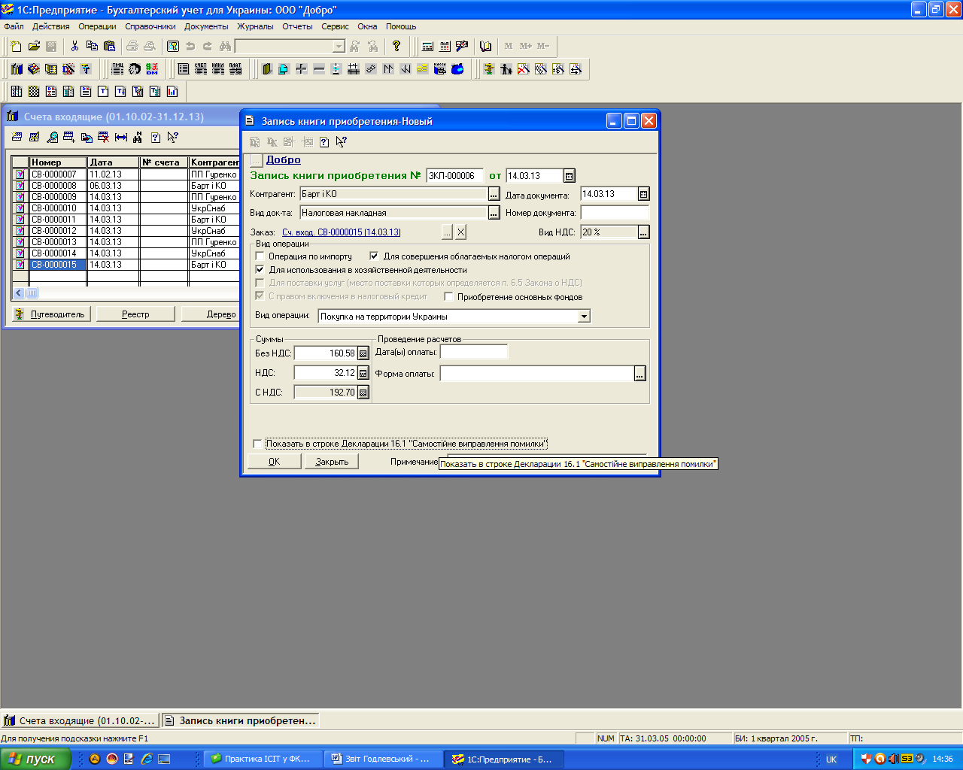Open Справочники menu
The image size is (963, 770).
[150, 26]
